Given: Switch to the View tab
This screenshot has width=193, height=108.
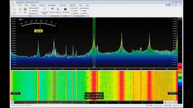Looking at the screenshot, I should point(26,5).
